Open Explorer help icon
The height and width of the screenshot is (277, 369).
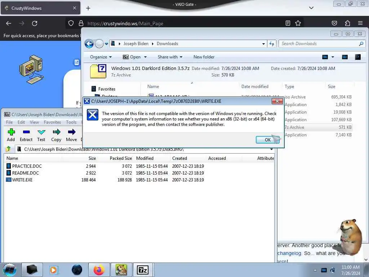[358, 57]
